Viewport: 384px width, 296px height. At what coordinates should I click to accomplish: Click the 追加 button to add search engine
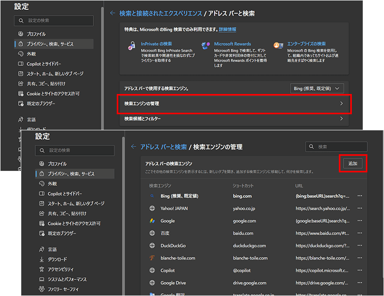353,163
